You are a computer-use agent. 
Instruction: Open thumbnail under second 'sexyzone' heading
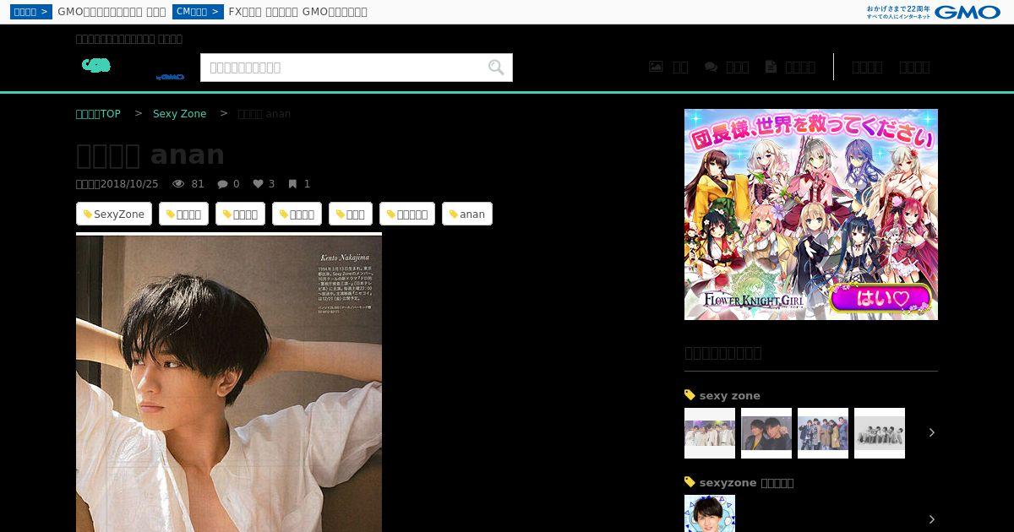pos(710,513)
